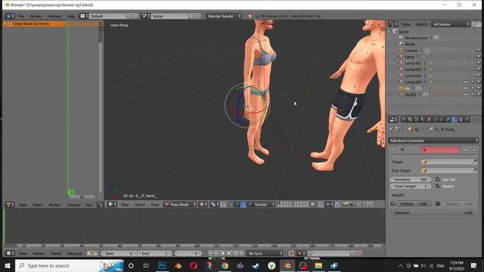484x272 pixels.
Task: Click the World icon in outliner
Action: pos(402,44)
